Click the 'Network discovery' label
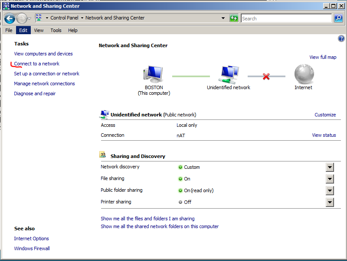This screenshot has width=347, height=261. [120, 167]
